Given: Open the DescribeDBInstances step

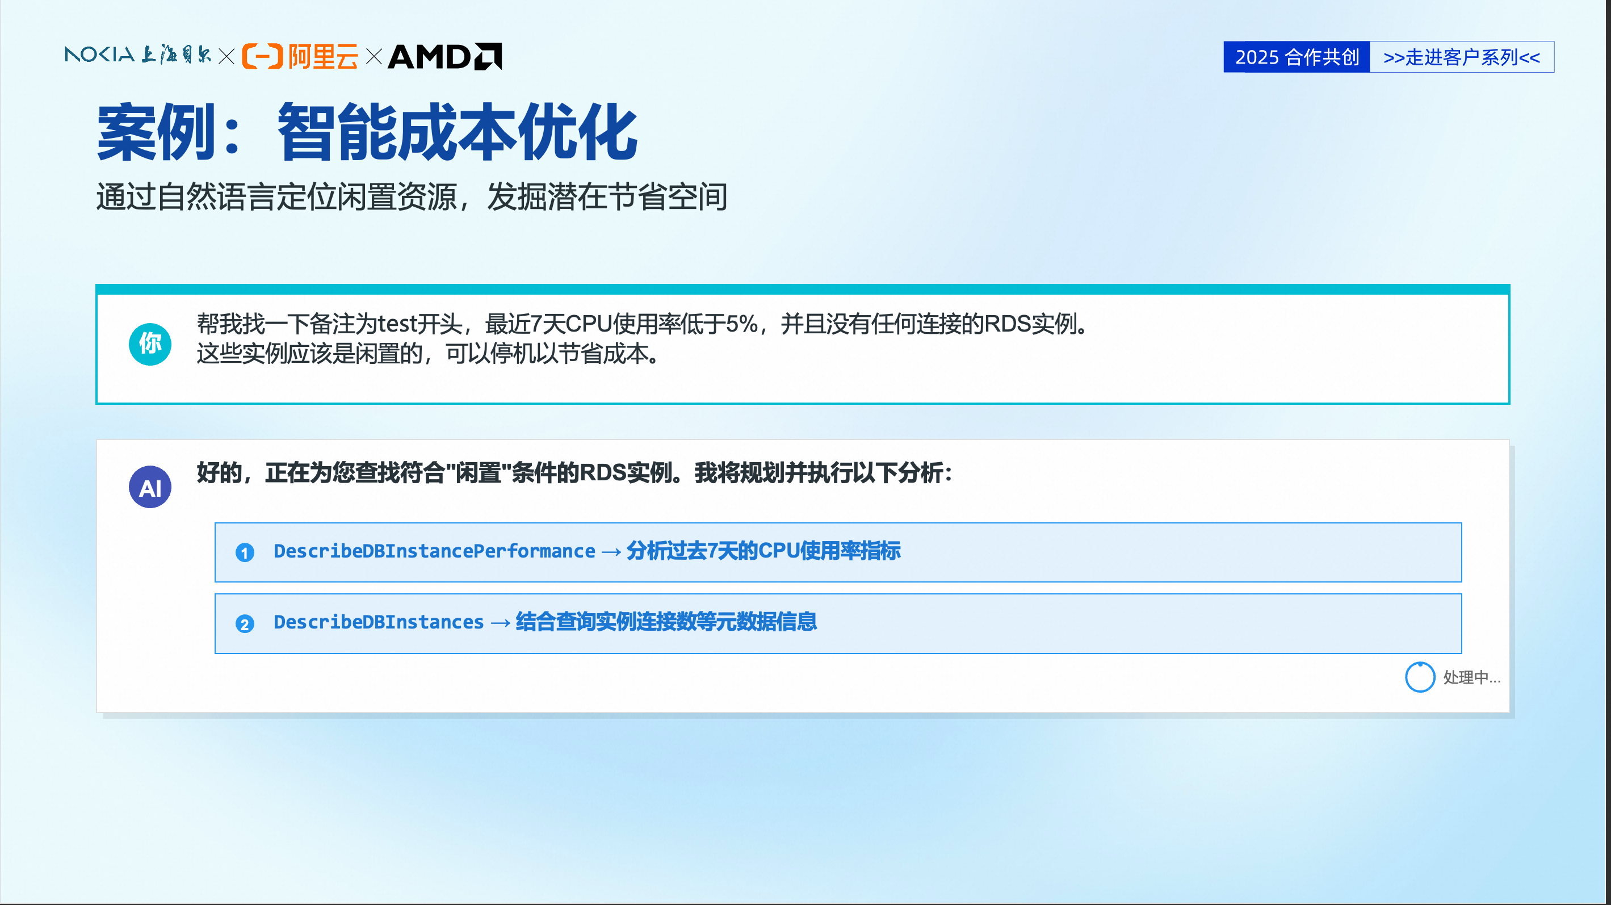Looking at the screenshot, I should [379, 622].
